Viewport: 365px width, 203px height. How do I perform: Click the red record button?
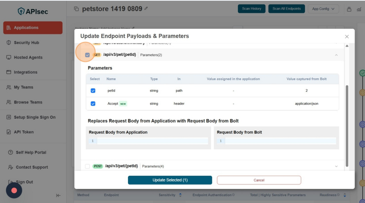[14, 191]
